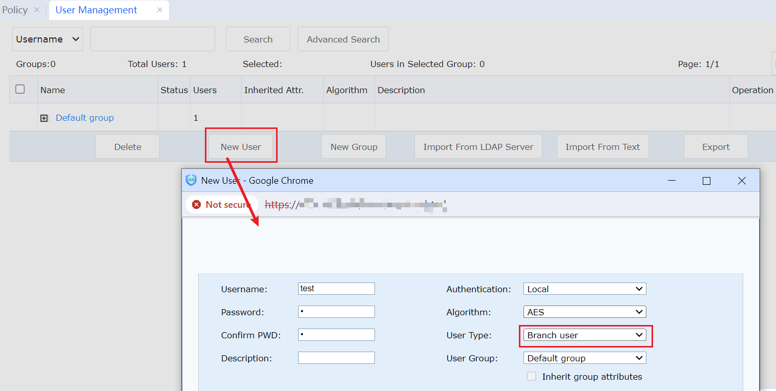Click the Import From LDAP Server button
This screenshot has width=776, height=391.
coord(478,147)
